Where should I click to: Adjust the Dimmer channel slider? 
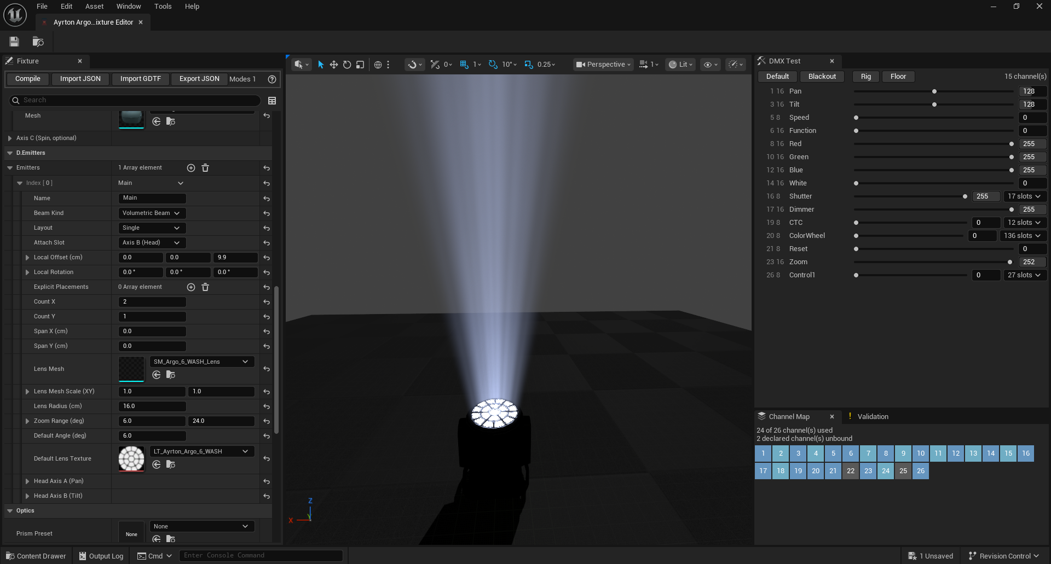[934, 210]
